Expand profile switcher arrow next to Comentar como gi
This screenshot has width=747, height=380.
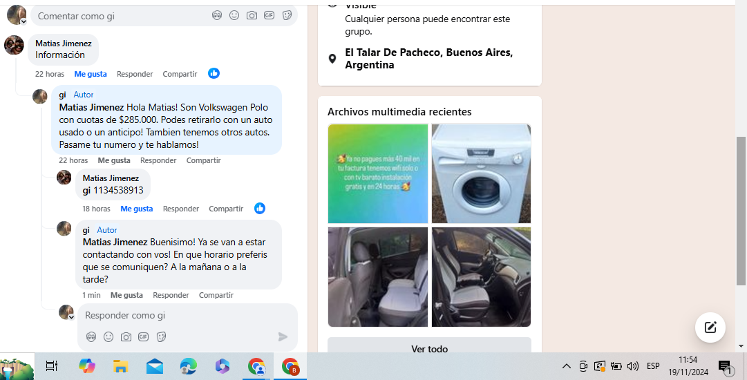point(23,21)
